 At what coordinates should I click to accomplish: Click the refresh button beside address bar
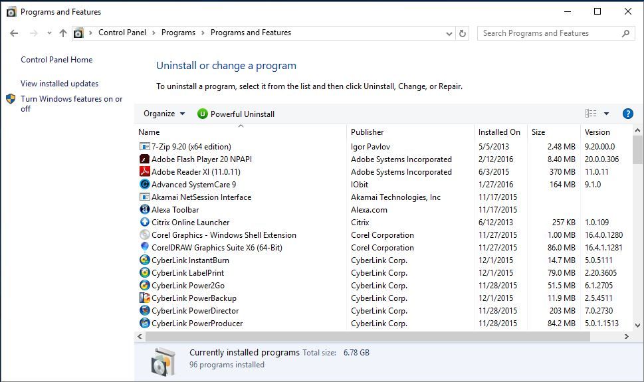pos(463,33)
